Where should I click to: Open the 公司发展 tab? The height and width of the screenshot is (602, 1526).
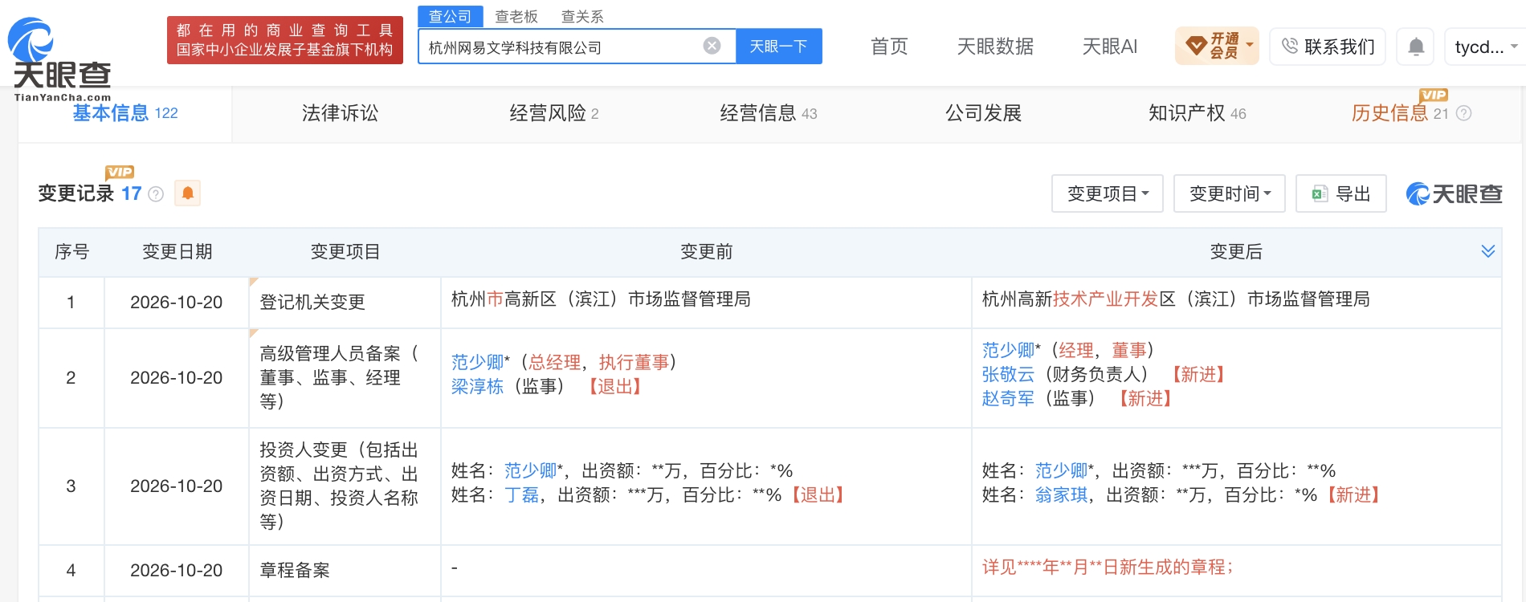pyautogui.click(x=983, y=113)
